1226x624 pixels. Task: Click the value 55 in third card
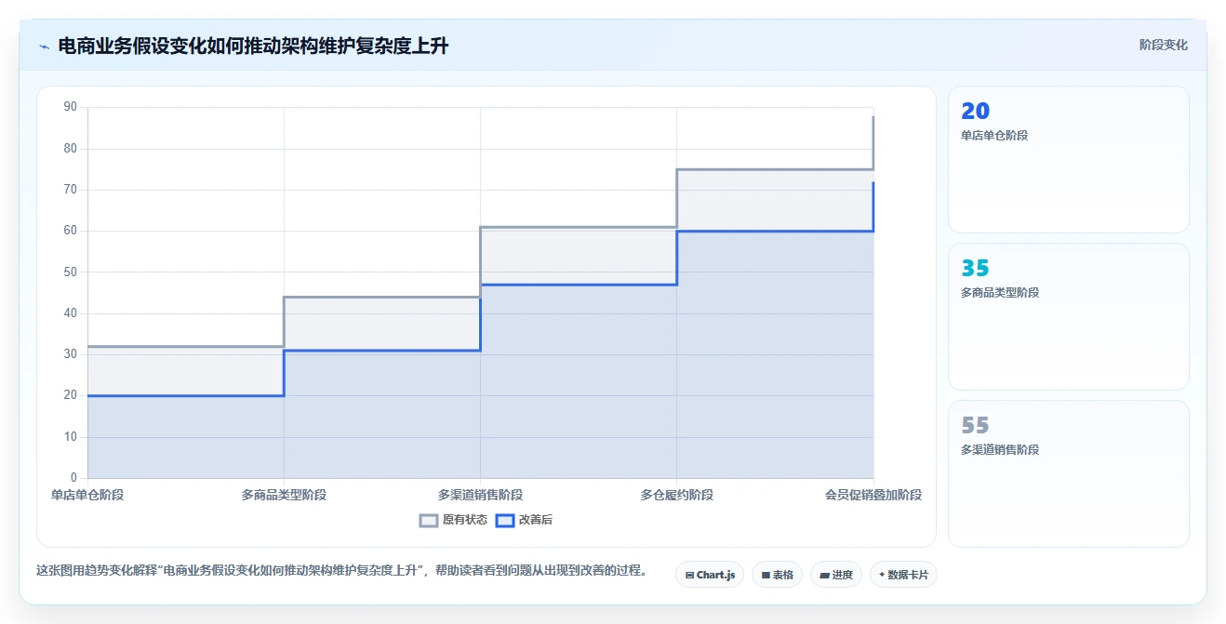coord(975,426)
